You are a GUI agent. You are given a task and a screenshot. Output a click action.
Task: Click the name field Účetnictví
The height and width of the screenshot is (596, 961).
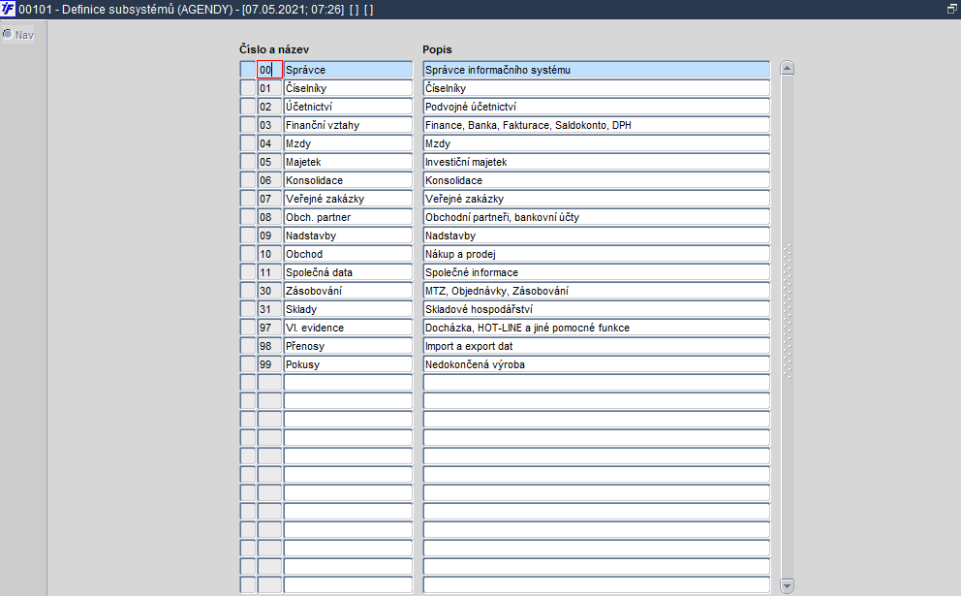pyautogui.click(x=348, y=106)
